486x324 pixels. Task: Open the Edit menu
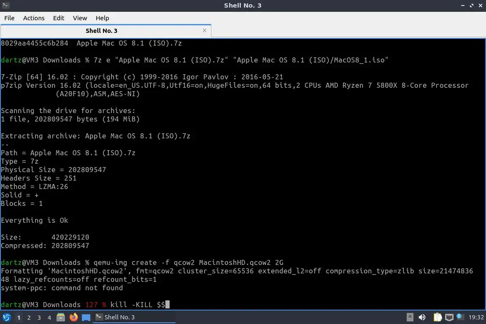59,18
